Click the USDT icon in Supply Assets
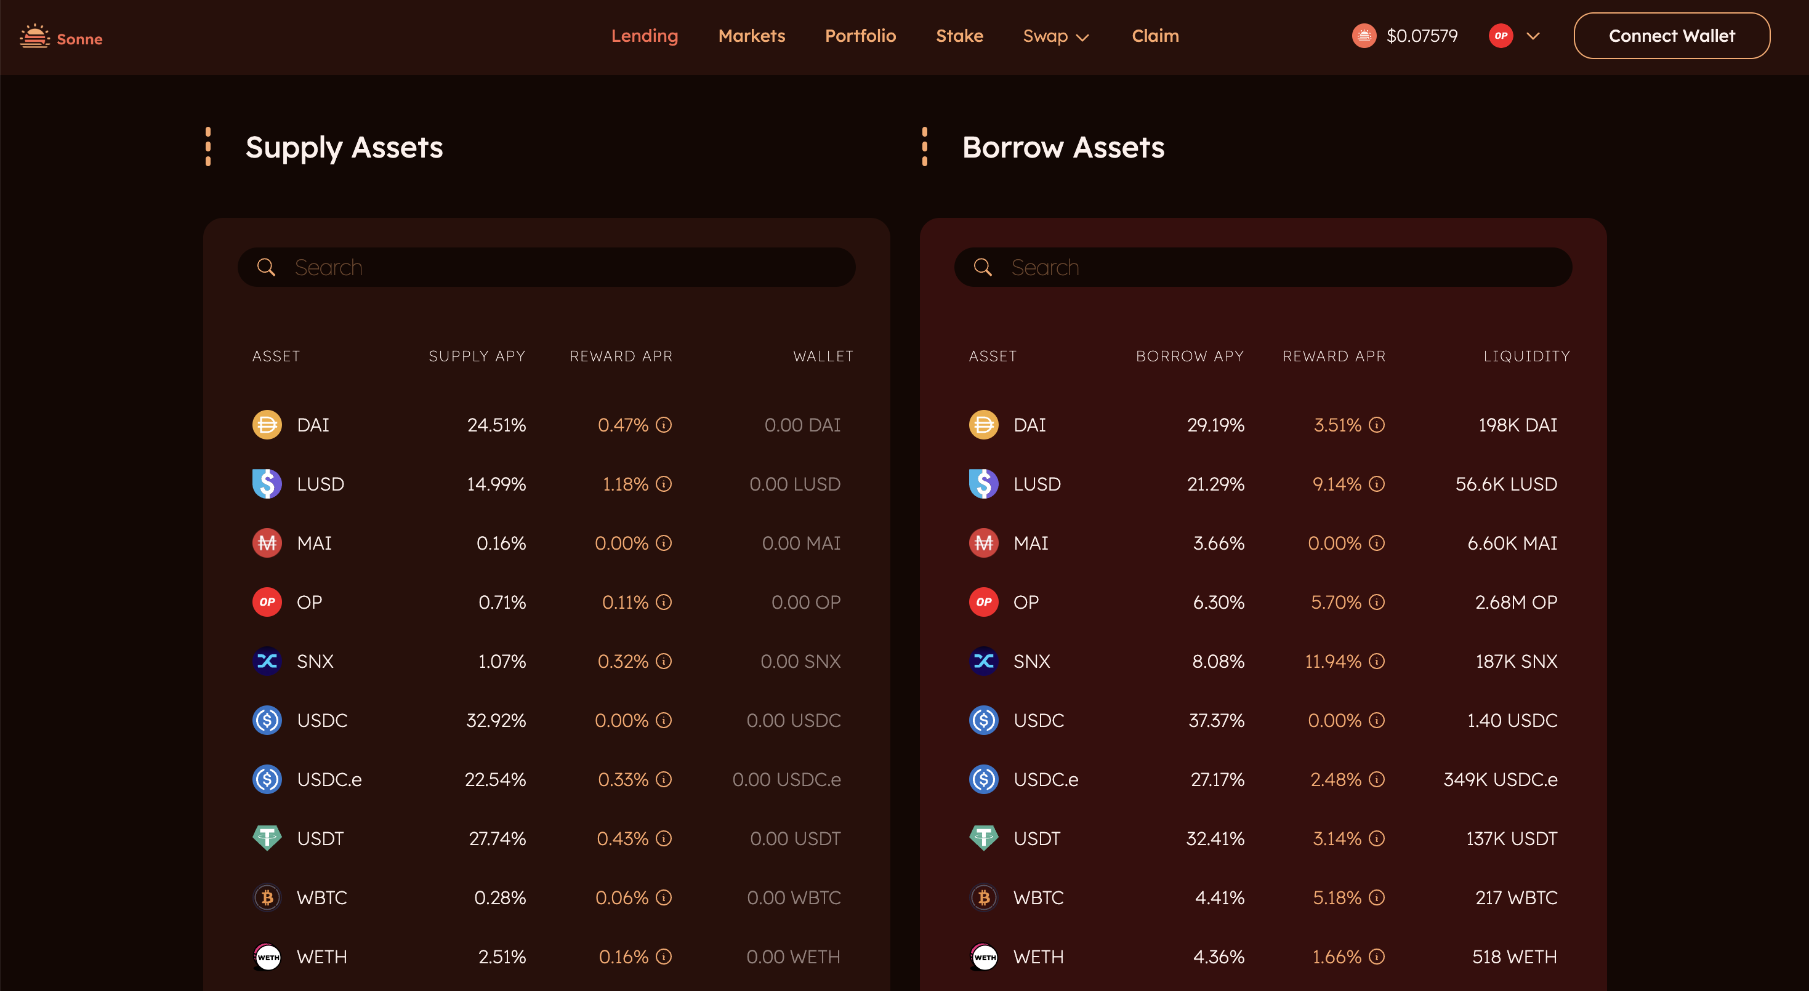This screenshot has height=991, width=1809. pyautogui.click(x=267, y=838)
